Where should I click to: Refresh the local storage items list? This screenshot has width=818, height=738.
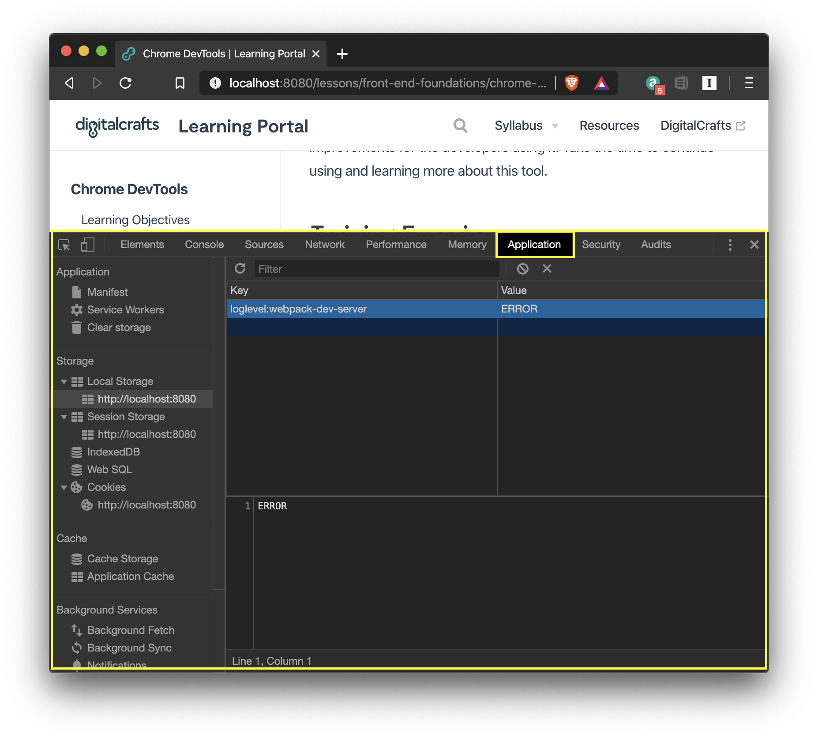pyautogui.click(x=240, y=268)
